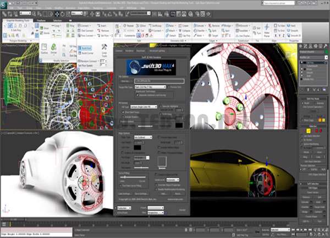The image size is (330, 238).
Task: Click the black Line Color swatch
Action: [x=137, y=147]
